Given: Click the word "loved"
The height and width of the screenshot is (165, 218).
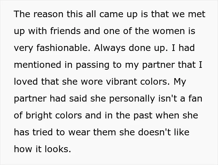Looking at the screenshot, I should pyautogui.click(x=26, y=82).
